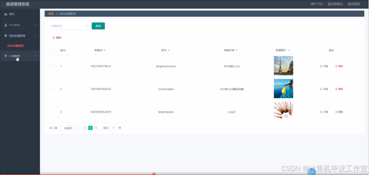Delete the tesechanpin row
The image size is (369, 175).
pyautogui.click(x=339, y=112)
